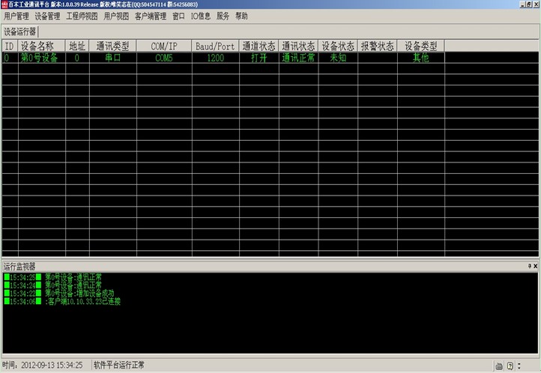
Task: Open the 用户管理 menu
Action: coord(16,16)
